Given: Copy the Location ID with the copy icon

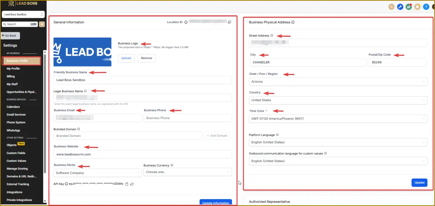Looking at the screenshot, I should pos(229,22).
